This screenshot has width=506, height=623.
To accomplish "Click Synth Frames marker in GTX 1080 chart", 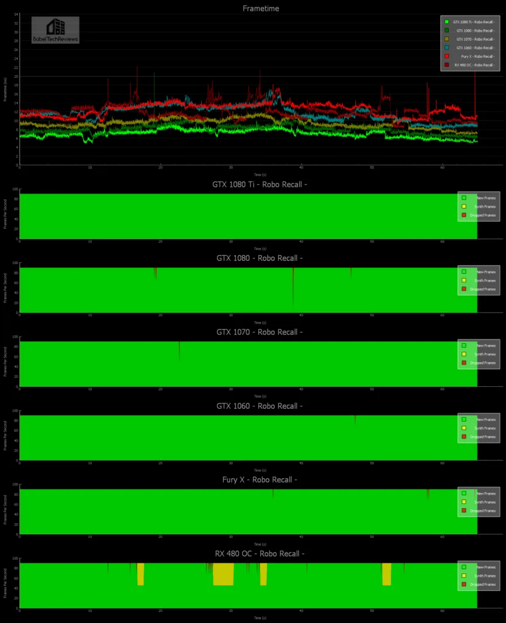I will 463,280.
